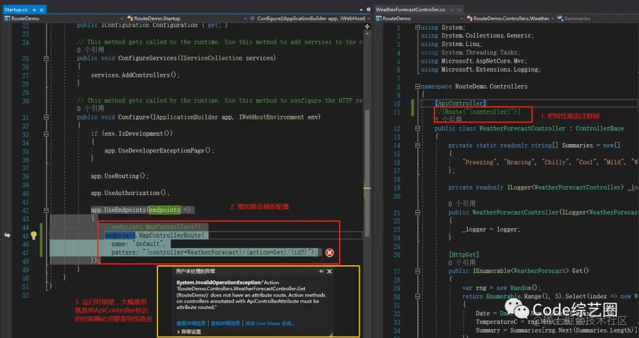Click the 复制详细信息 link

[x=225, y=323]
